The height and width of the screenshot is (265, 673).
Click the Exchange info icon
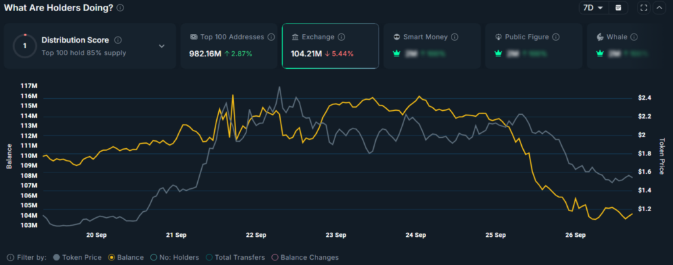point(342,37)
